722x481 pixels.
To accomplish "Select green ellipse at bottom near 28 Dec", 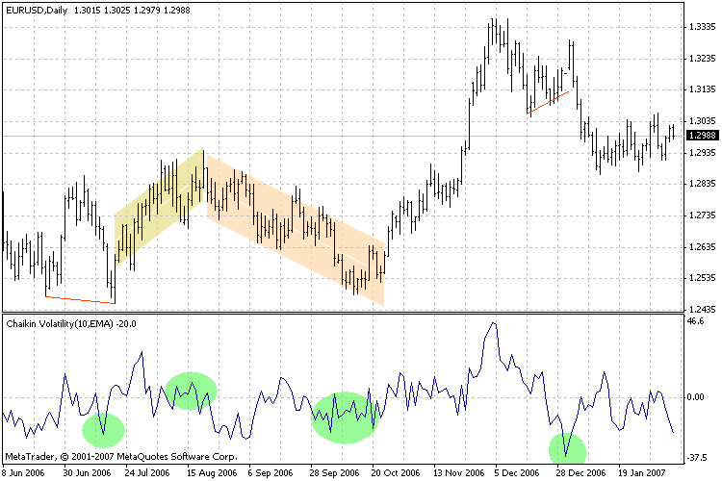I will tap(567, 448).
